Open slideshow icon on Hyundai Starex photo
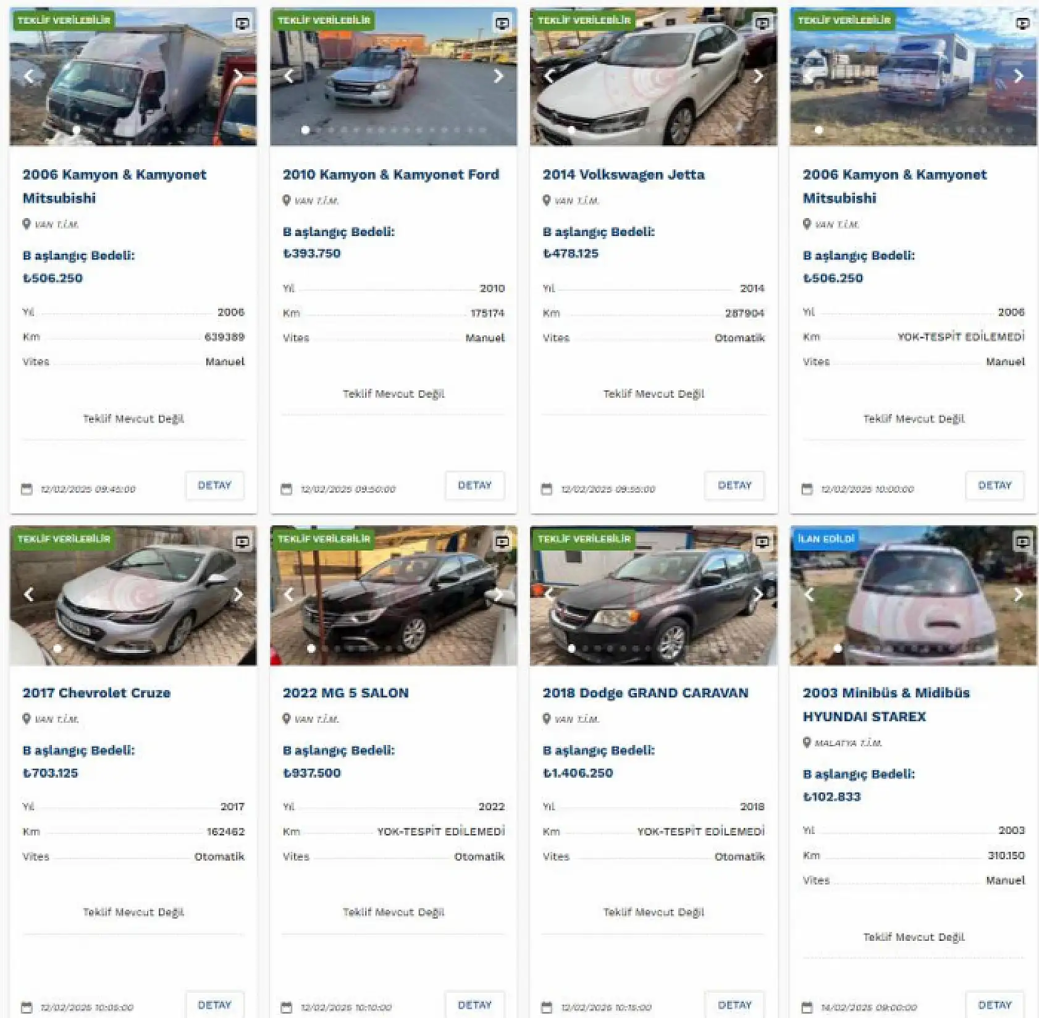The width and height of the screenshot is (1039, 1018). coord(1022,542)
